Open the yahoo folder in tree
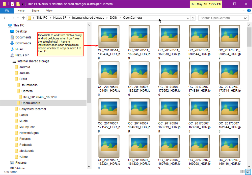This screenshot has height=175, width=252. pos(23,157)
